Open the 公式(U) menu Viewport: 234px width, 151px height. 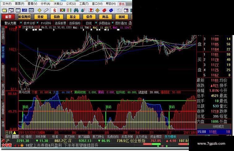tap(71, 4)
